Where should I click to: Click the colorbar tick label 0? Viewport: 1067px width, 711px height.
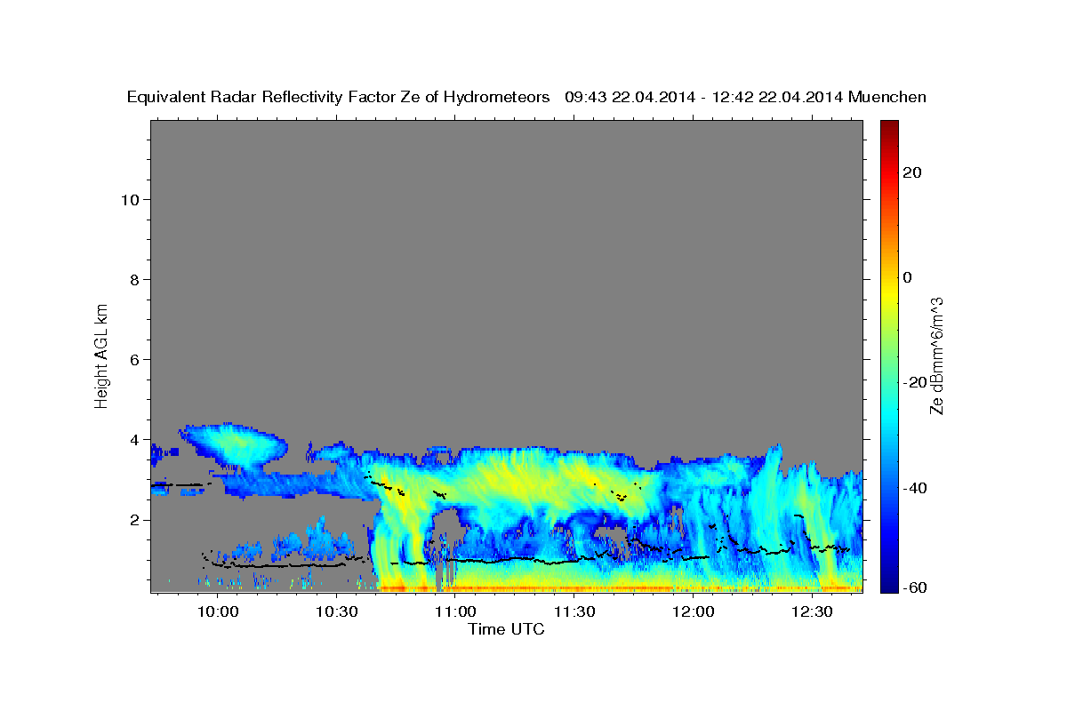[x=907, y=277]
